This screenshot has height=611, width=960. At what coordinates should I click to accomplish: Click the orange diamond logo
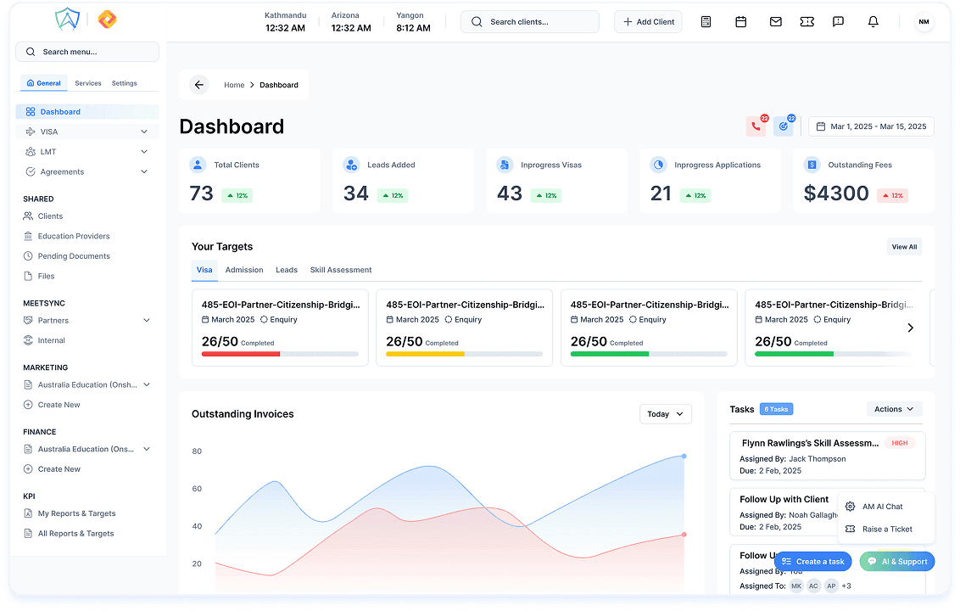[x=107, y=20]
